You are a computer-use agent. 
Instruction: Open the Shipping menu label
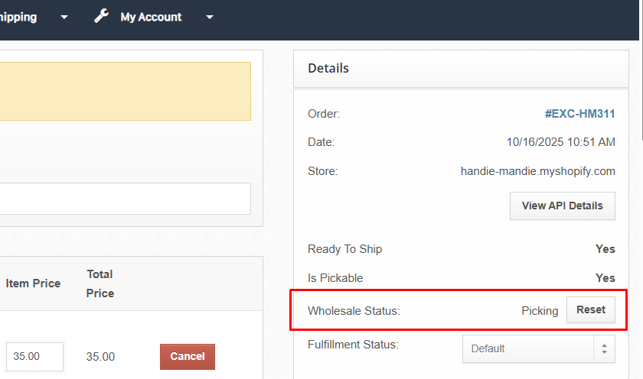click(x=18, y=17)
